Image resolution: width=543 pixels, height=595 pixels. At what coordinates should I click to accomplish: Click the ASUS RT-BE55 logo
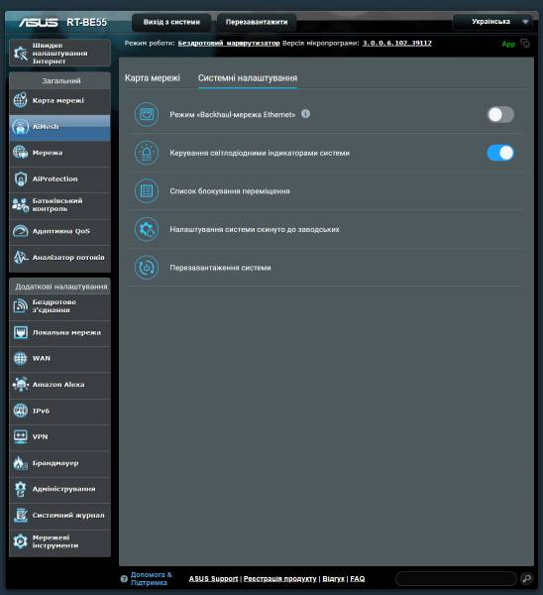point(63,23)
